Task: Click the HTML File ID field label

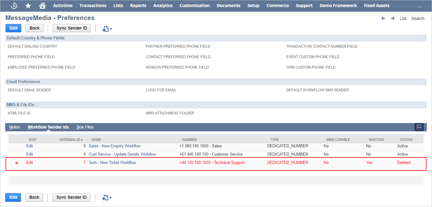Action: tap(19, 113)
